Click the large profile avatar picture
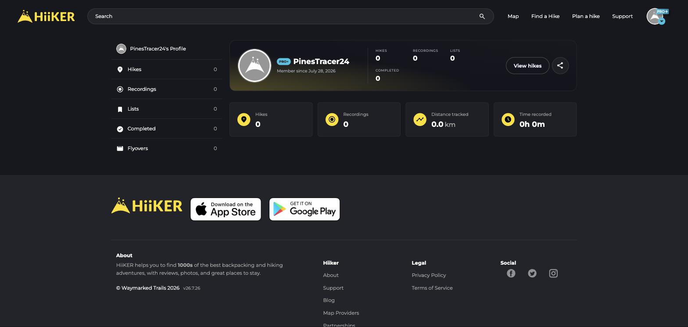This screenshot has height=327, width=688. click(x=254, y=65)
